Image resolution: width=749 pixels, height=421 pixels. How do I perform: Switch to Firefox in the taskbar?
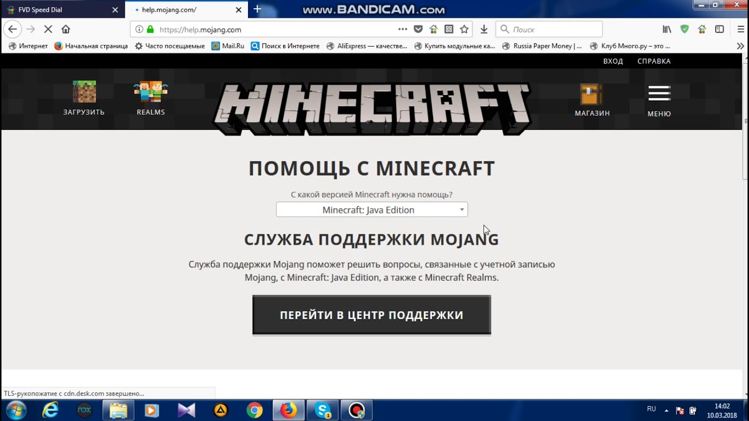288,410
